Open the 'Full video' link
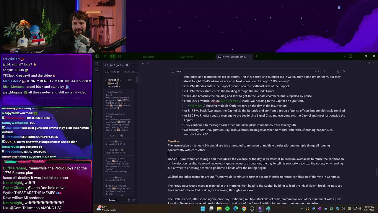Screen dimensions: 378x213 click(x=196, y=106)
